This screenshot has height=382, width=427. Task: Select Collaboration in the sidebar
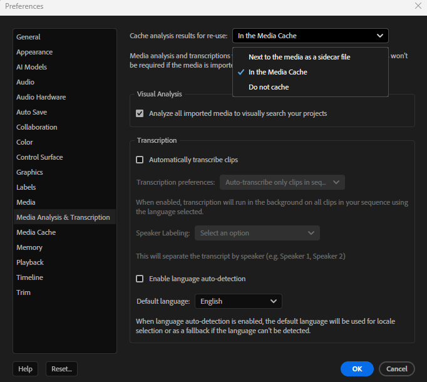coord(64,127)
